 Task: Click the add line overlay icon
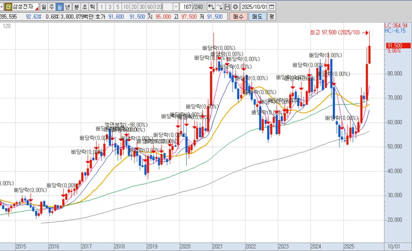tap(219, 7)
